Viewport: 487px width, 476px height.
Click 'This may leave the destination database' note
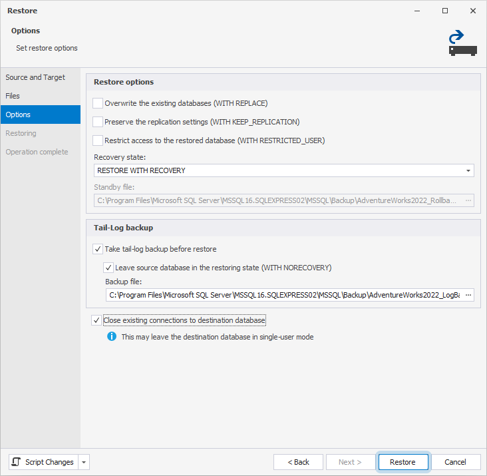[x=218, y=337]
